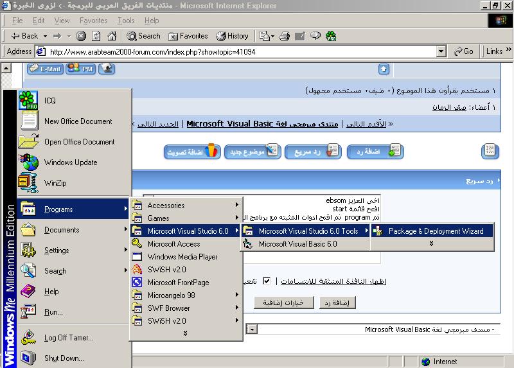Screen dimensions: 514x368
Task: Click the Print toolbar icon
Action: [285, 36]
